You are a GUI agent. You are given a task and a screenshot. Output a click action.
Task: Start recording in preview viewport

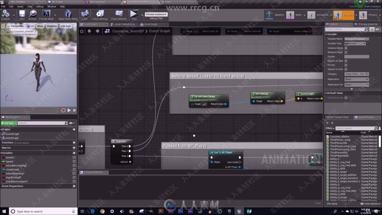63,110
